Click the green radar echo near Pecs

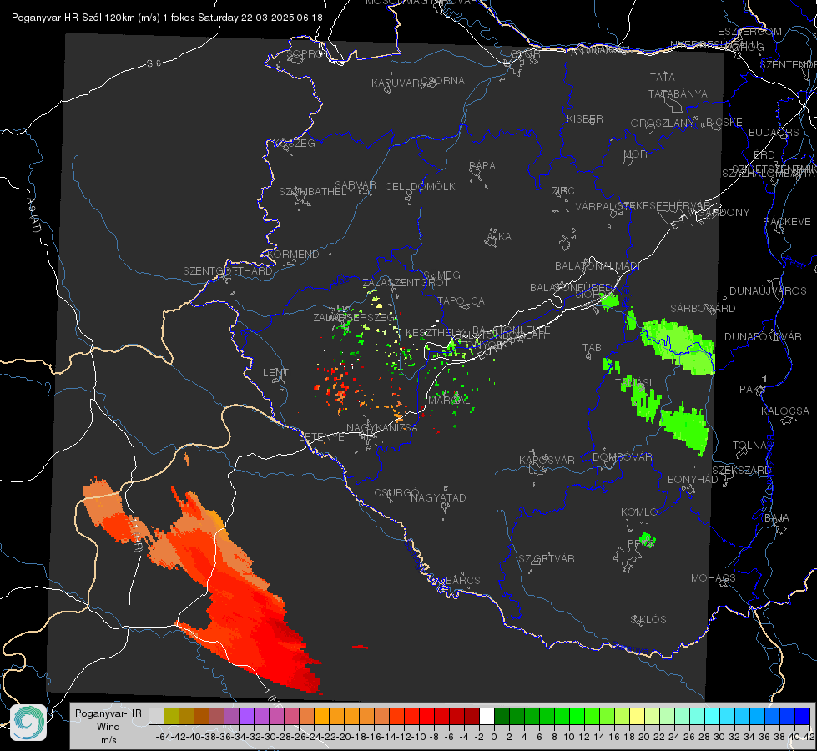647,539
